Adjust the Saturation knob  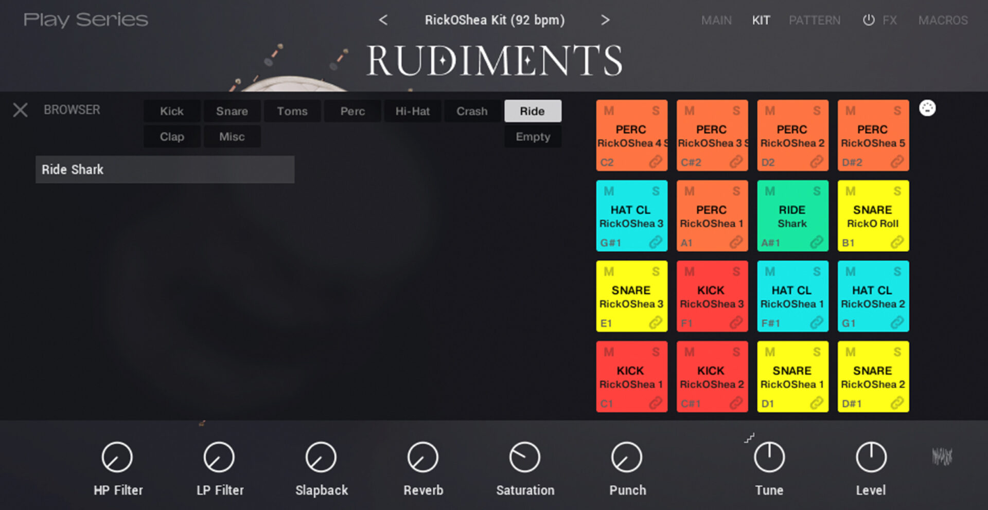coord(525,457)
